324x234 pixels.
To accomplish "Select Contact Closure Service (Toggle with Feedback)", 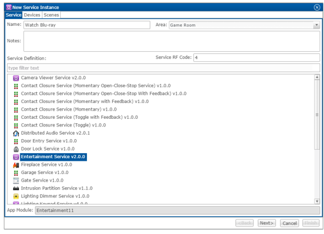I will [x=79, y=117].
